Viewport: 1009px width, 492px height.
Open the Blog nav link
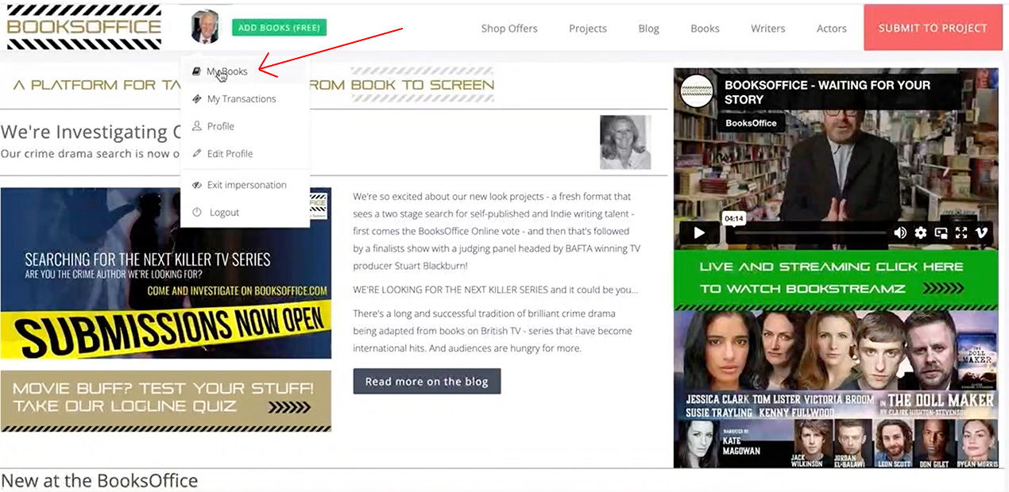[648, 29]
